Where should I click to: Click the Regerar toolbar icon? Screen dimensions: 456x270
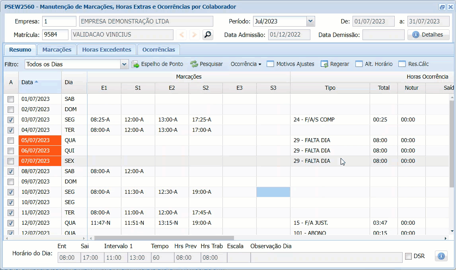click(x=324, y=64)
